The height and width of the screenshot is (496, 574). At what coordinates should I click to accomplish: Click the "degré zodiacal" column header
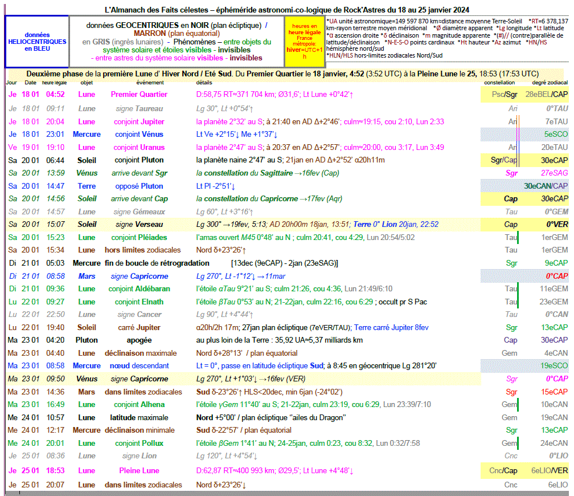(x=550, y=83)
